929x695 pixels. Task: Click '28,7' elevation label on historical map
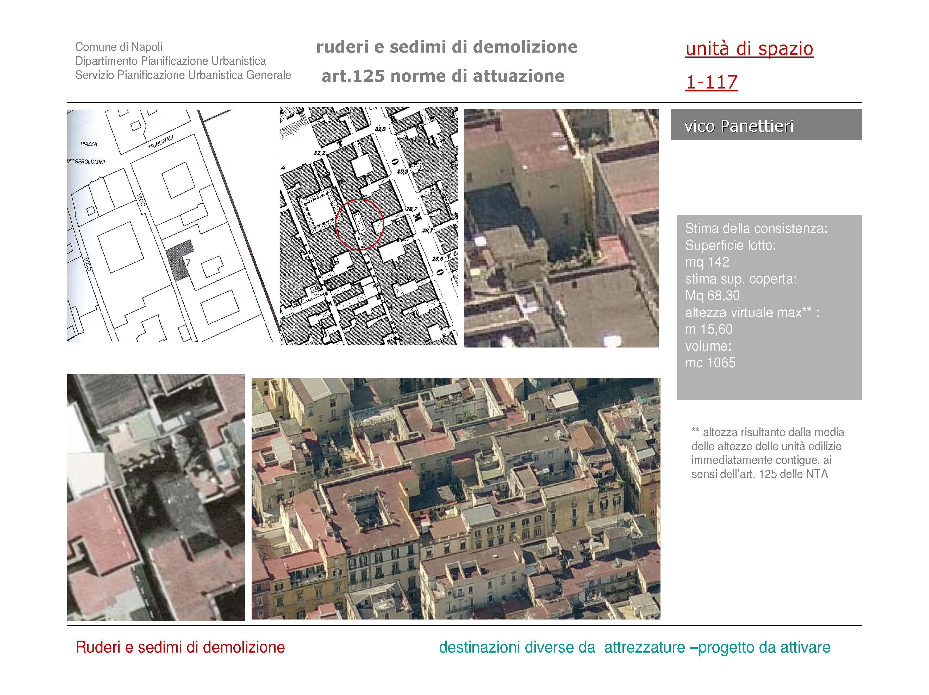pos(411,209)
